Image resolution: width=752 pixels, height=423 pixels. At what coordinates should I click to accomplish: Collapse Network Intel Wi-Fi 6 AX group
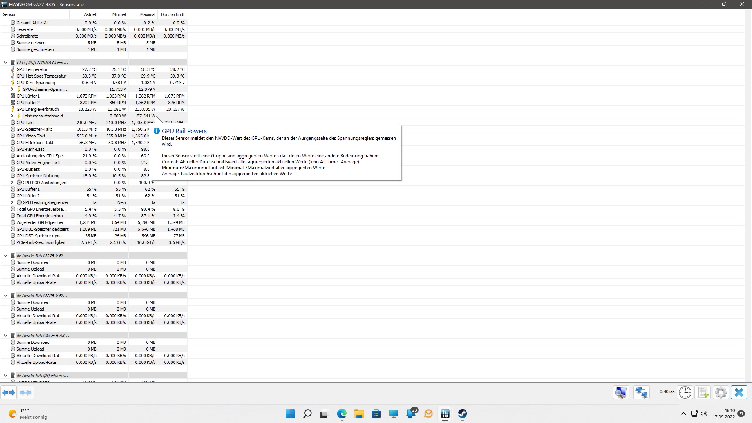(x=5, y=336)
